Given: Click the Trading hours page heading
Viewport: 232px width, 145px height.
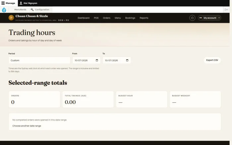Looking at the screenshot, I should point(32,32).
